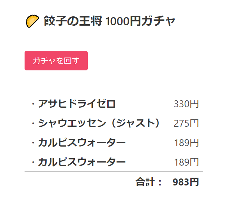Viewport: 241px width, 208px height.
Task: Click the 330円 price
Action: click(x=186, y=104)
